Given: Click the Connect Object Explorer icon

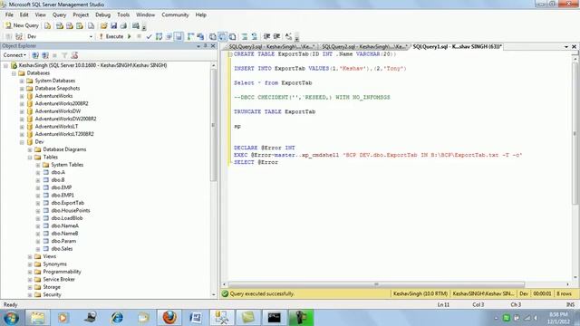Looking at the screenshot, I should 35,55.
